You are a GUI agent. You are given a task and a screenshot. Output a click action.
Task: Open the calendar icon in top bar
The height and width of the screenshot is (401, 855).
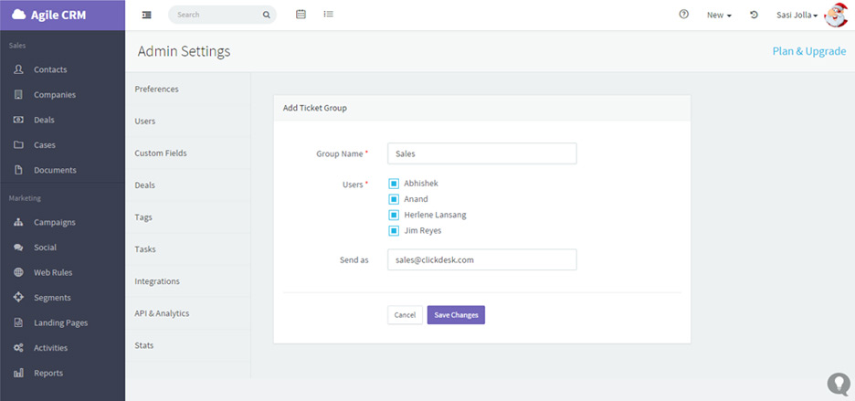point(301,15)
